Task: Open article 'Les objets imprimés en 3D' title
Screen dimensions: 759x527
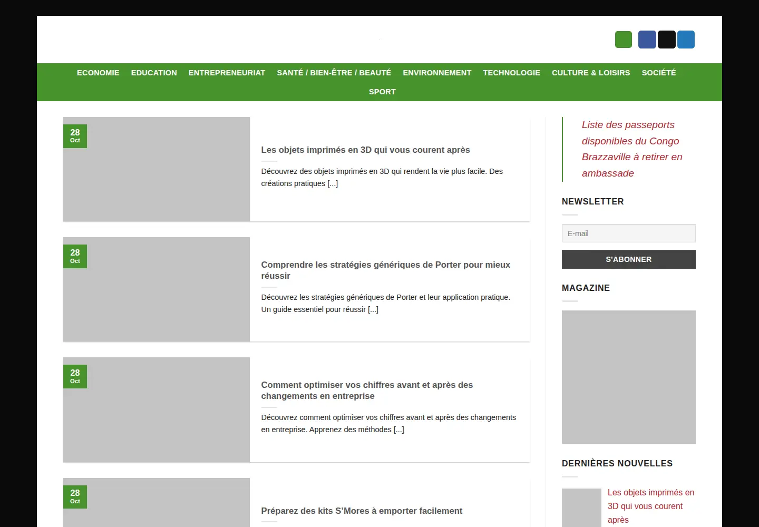Action: pos(365,150)
